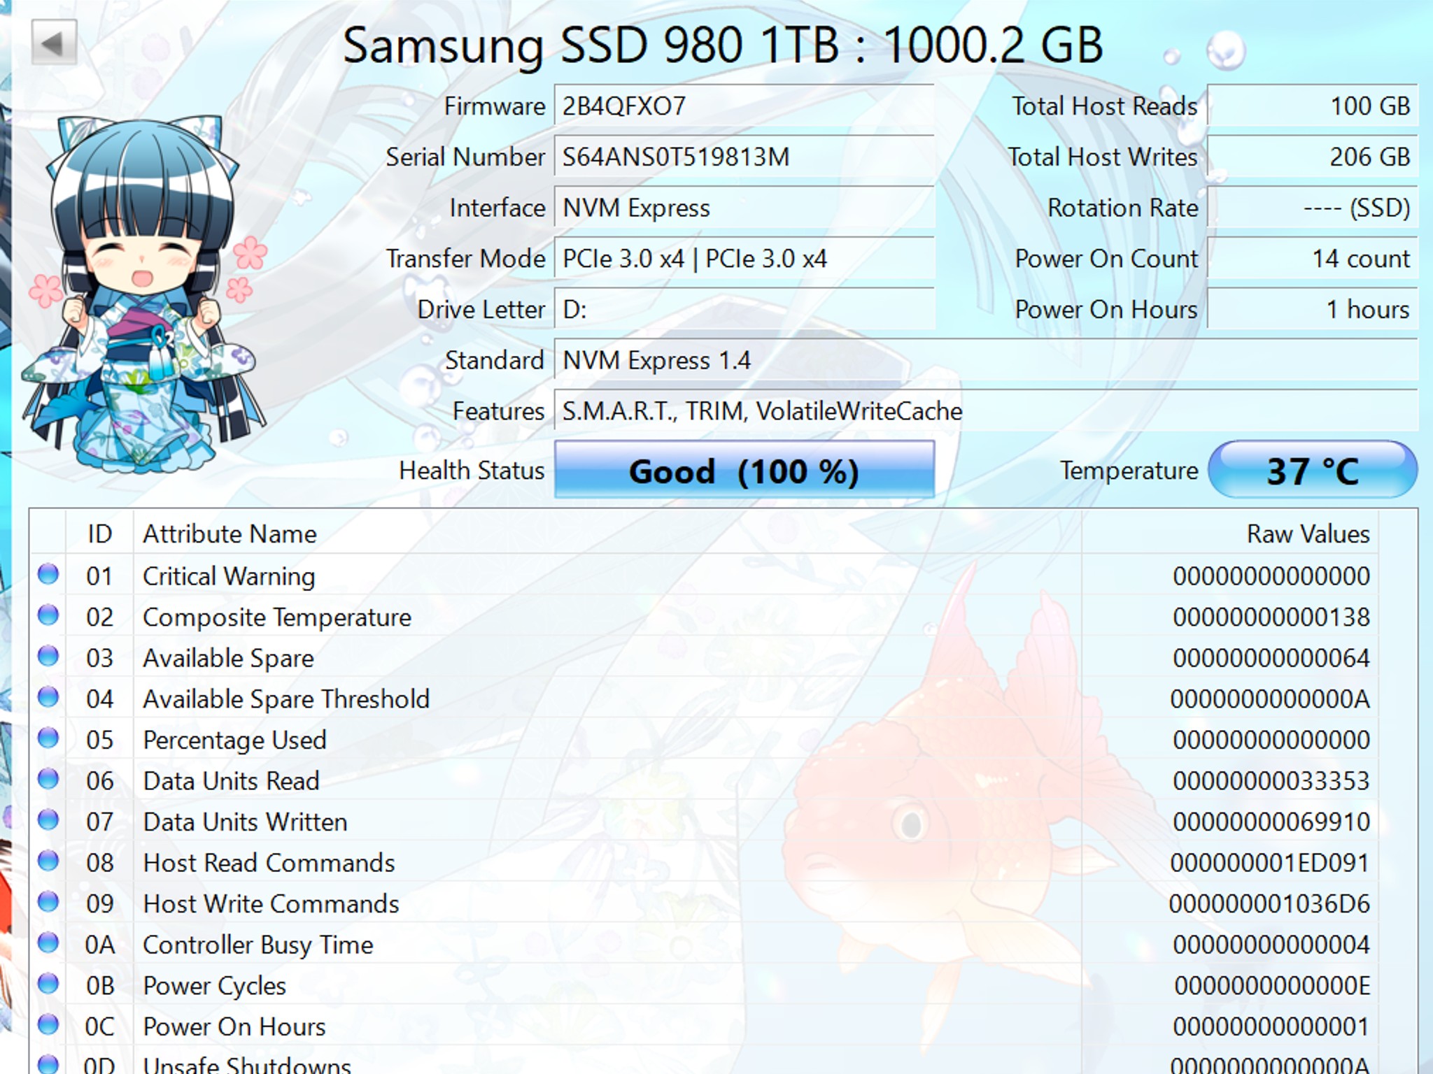The height and width of the screenshot is (1074, 1433).
Task: Click the Composite Temperature status dot
Action: [48, 615]
